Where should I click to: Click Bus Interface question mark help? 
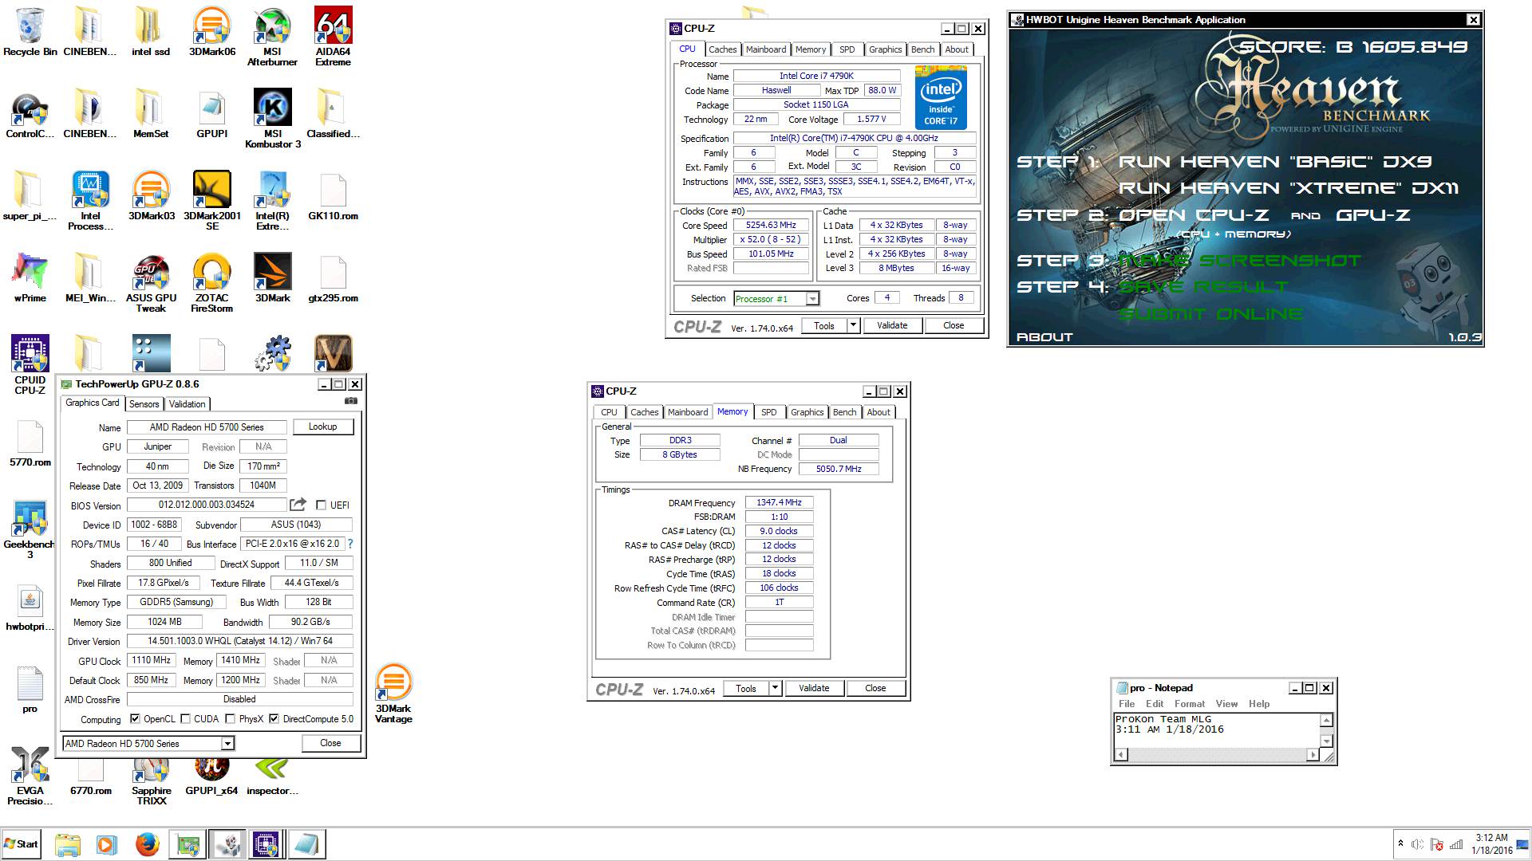(349, 544)
